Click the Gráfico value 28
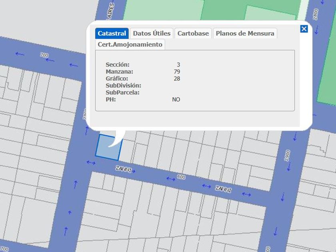 [177, 78]
